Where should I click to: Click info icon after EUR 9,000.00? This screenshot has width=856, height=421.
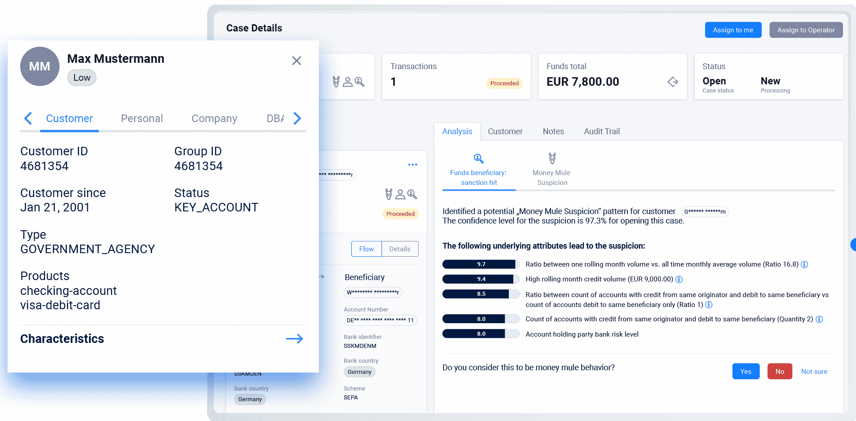click(x=679, y=280)
